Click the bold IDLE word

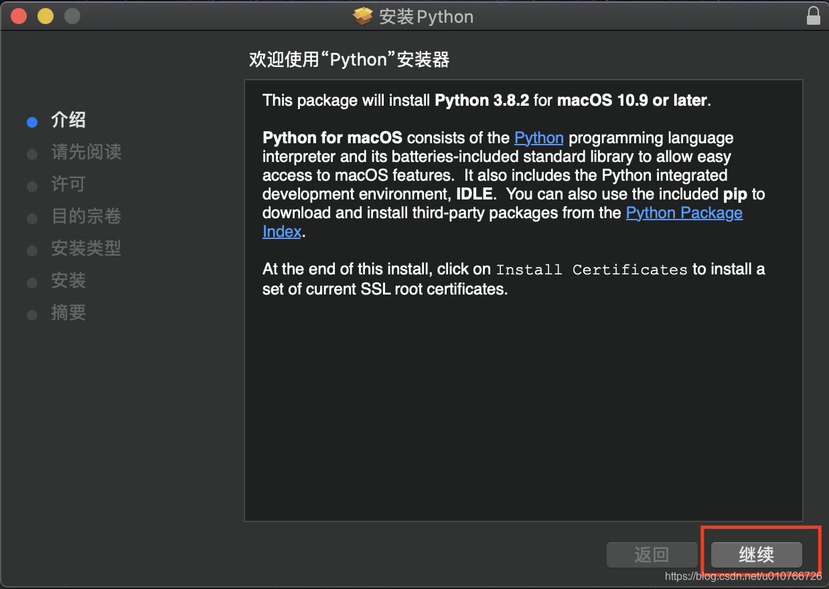click(x=475, y=194)
